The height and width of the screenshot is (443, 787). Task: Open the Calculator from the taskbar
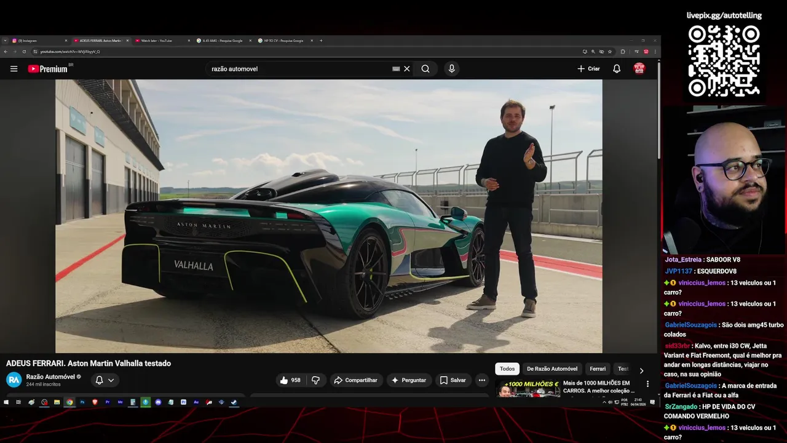[x=133, y=402]
